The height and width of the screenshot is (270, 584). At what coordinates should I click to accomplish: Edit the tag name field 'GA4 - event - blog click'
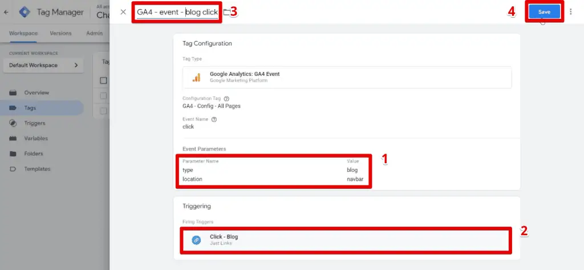point(177,13)
